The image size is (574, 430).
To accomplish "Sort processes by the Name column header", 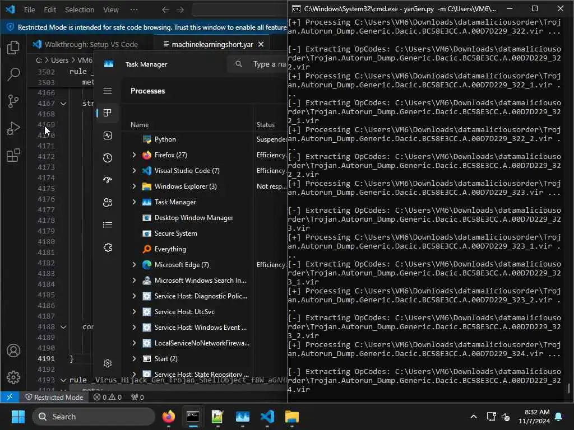I will [x=140, y=125].
